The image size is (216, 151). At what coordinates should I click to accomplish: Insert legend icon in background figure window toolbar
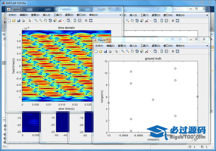(166, 21)
